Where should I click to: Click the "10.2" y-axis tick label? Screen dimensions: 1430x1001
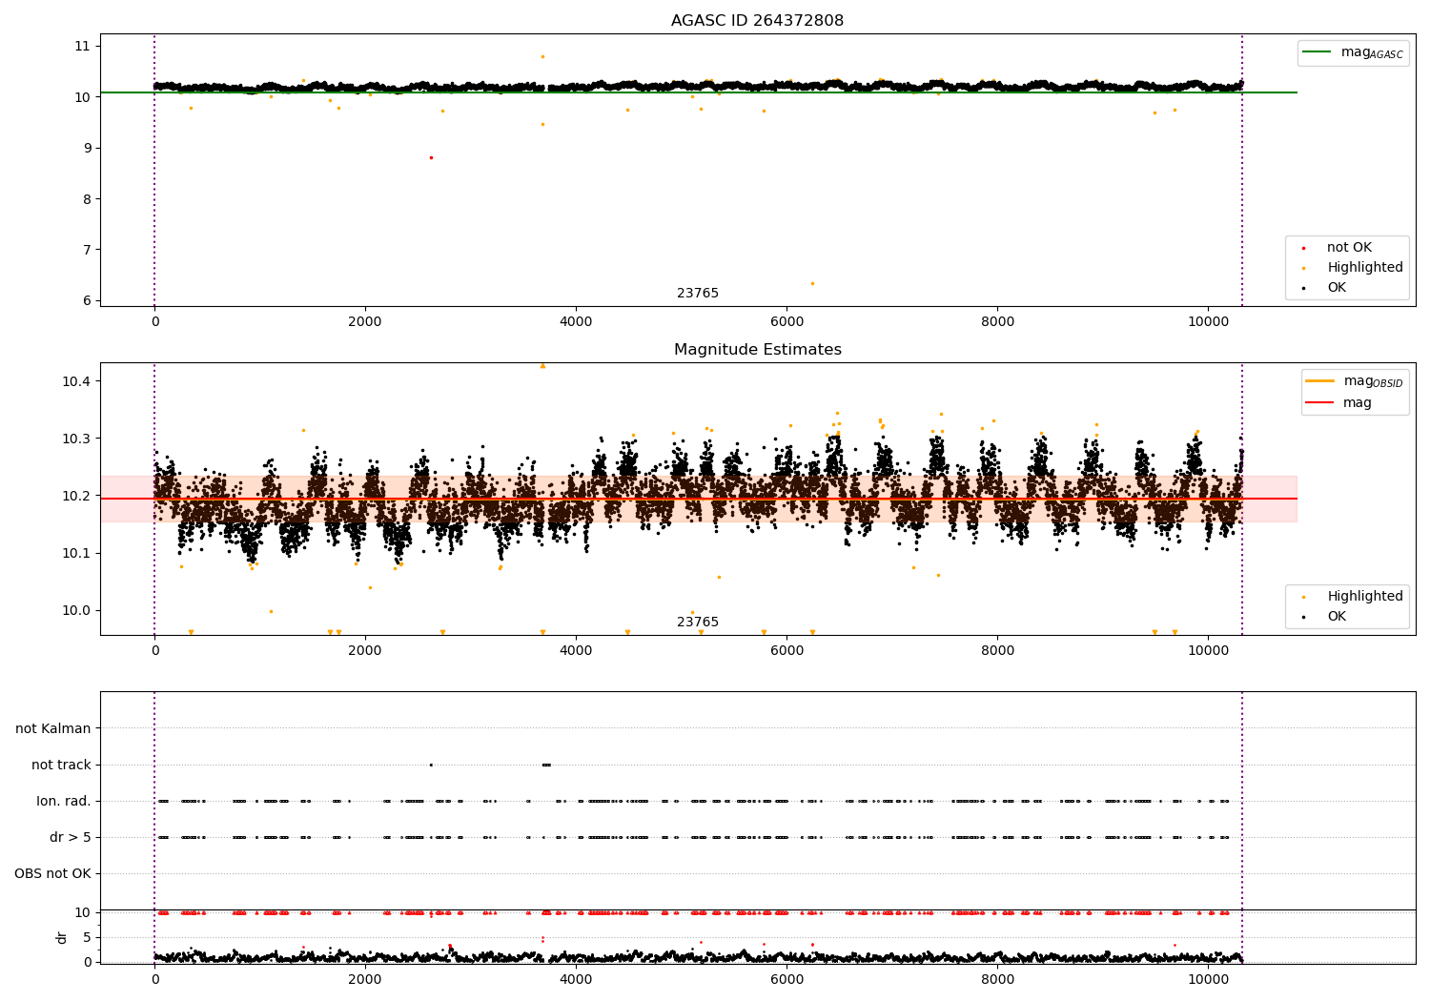click(x=76, y=496)
